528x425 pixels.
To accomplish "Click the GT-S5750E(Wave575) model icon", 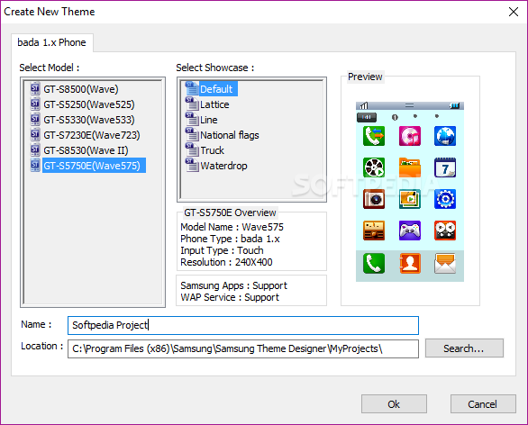I will (x=35, y=165).
